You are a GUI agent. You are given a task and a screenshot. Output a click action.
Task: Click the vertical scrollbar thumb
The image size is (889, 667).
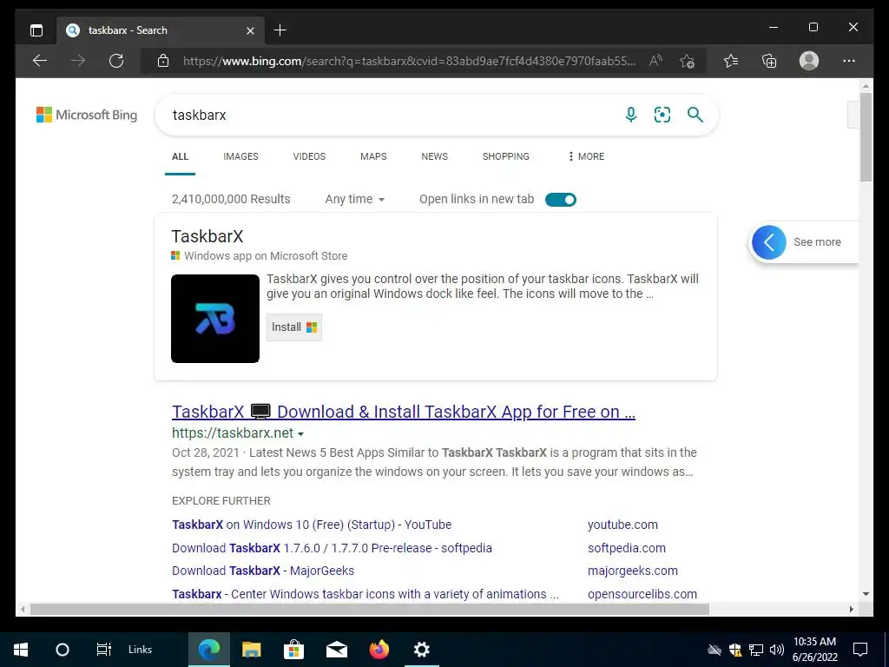pyautogui.click(x=866, y=137)
